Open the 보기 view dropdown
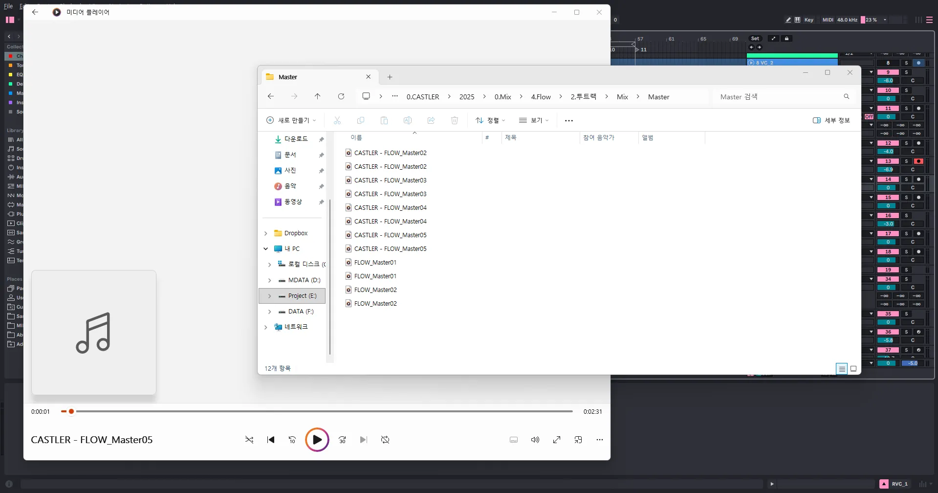938x493 pixels. coord(534,120)
